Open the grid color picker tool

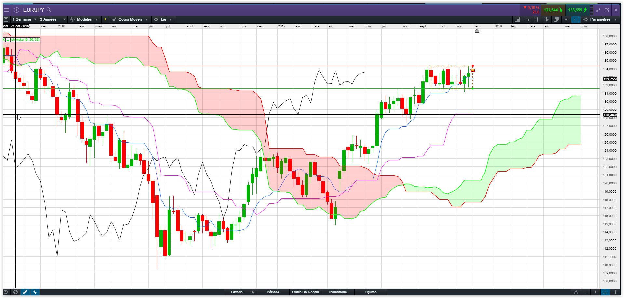(x=547, y=19)
